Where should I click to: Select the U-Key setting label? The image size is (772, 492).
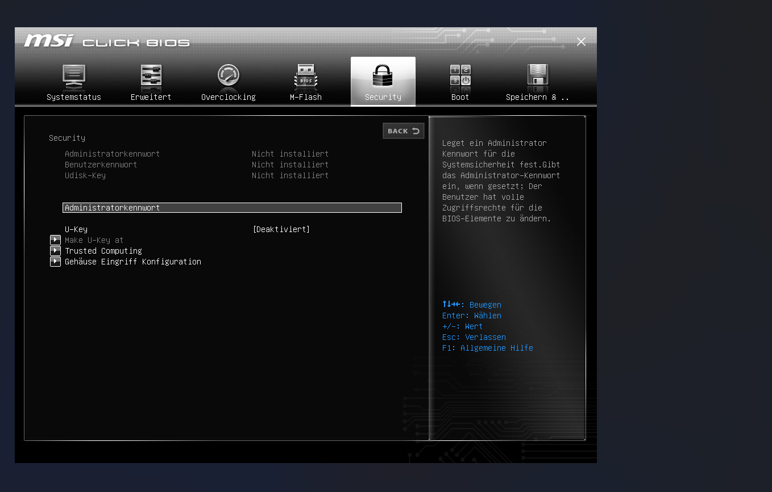coord(76,229)
